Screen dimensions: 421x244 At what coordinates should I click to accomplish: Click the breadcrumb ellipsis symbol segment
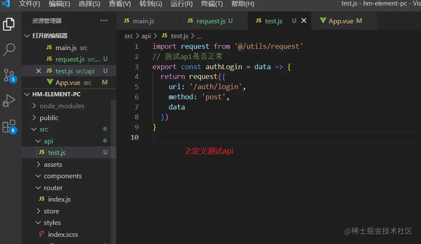pos(199,36)
